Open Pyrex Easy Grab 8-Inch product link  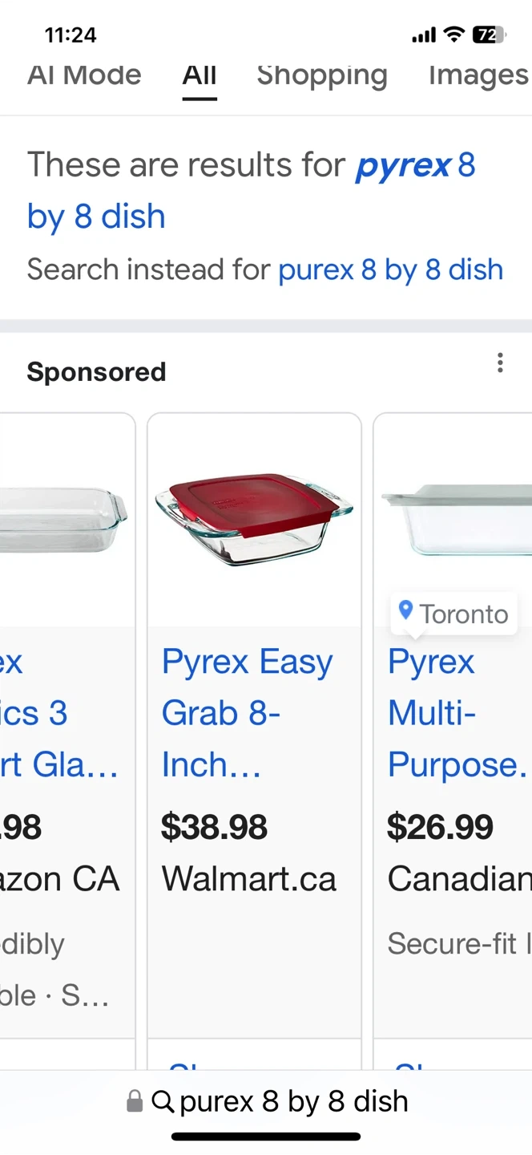click(247, 713)
